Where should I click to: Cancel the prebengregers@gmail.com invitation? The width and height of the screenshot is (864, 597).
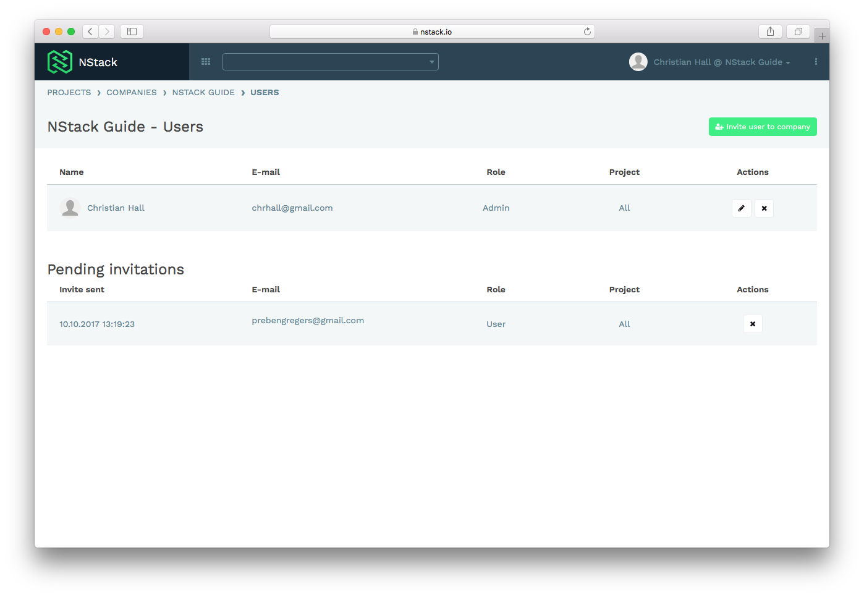[x=753, y=324]
